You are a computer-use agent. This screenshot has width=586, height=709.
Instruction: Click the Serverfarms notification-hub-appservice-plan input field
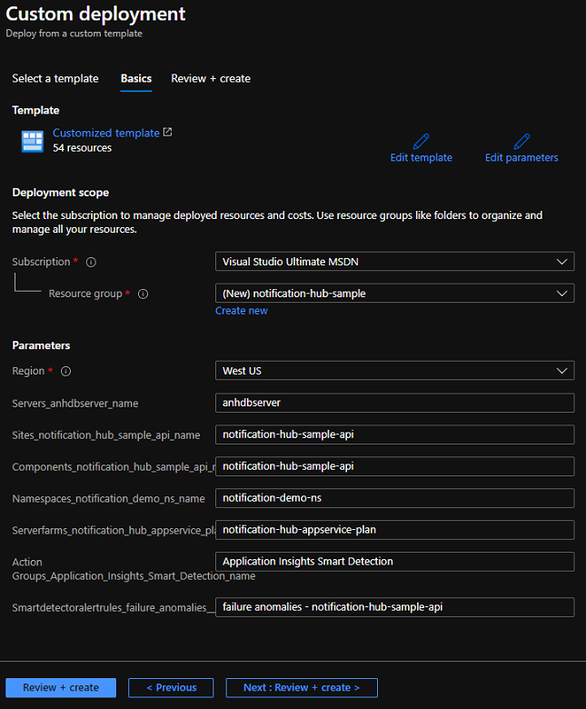click(395, 530)
